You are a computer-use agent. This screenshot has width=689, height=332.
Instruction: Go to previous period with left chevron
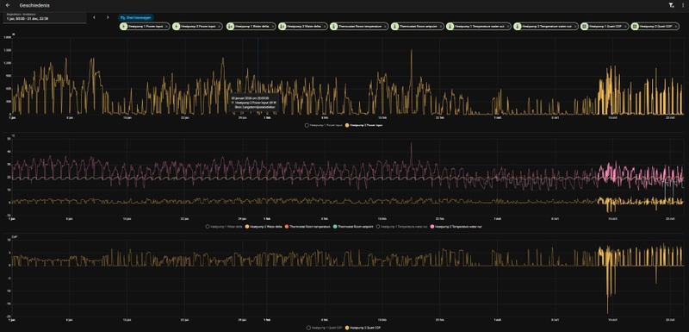[x=94, y=17]
